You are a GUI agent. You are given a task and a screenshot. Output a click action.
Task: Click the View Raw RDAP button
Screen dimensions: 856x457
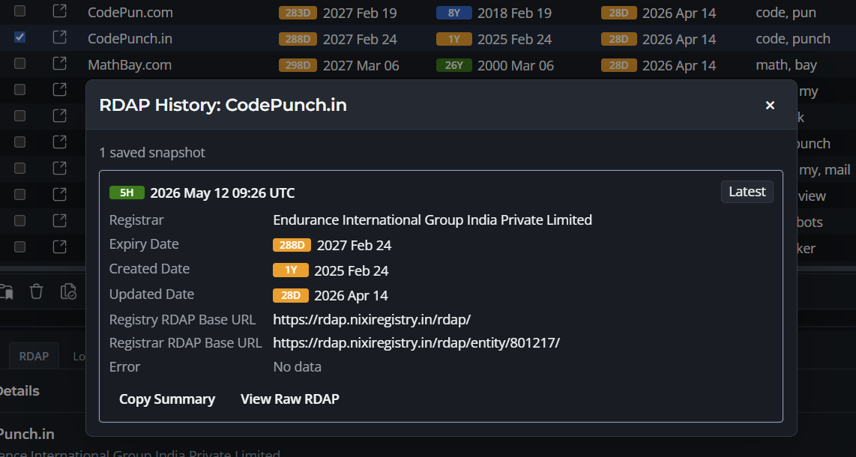pos(290,399)
